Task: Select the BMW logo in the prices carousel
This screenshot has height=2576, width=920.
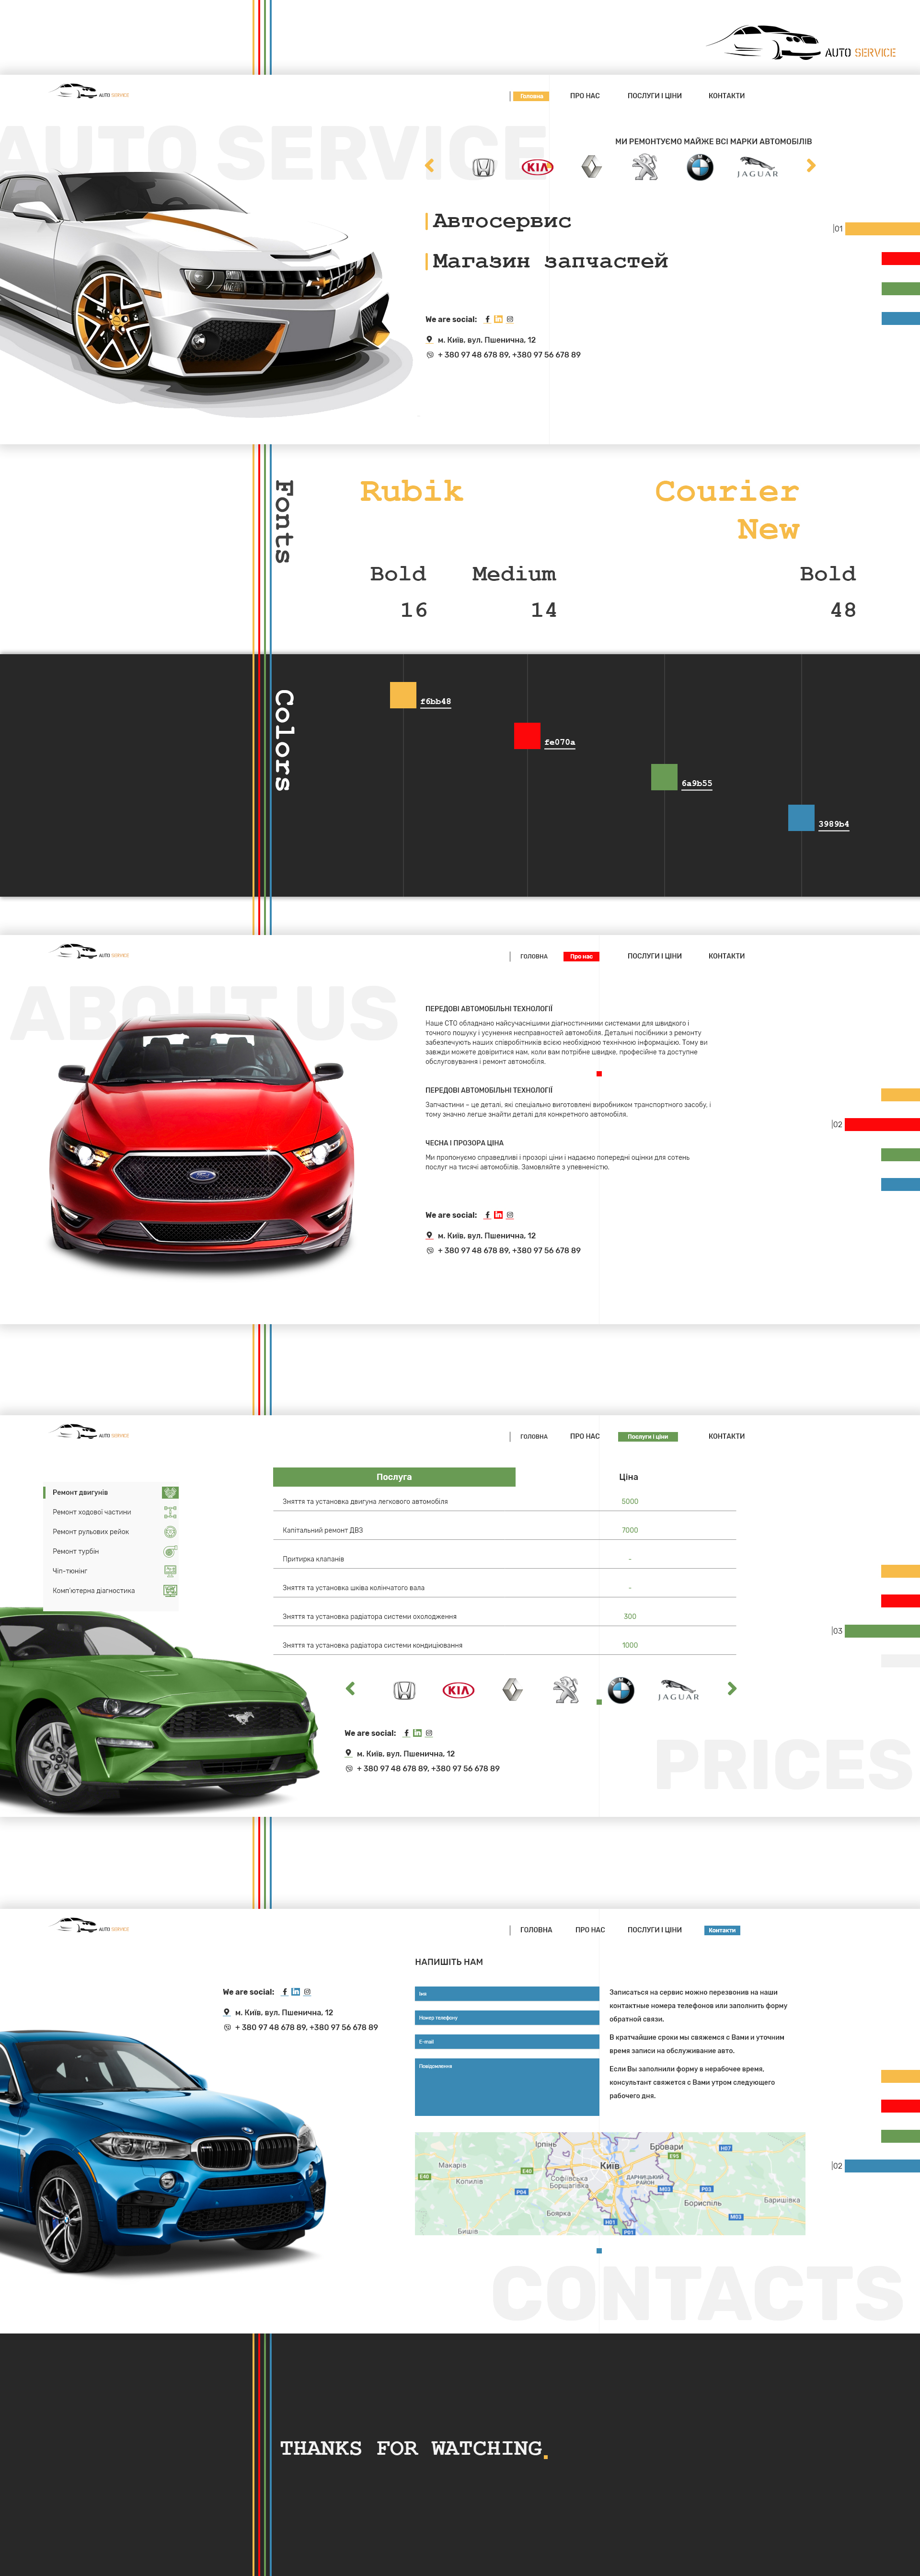Action: (621, 1690)
